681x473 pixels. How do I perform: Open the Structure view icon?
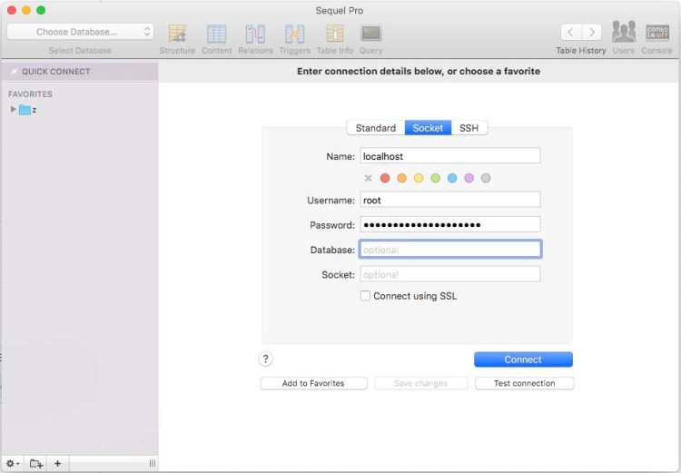tap(177, 34)
